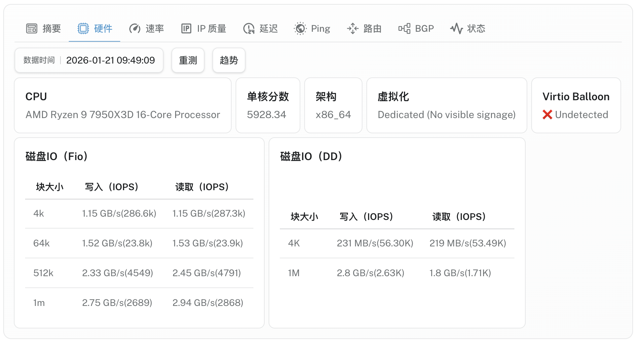Click the Hardware (硬件) chip icon

(x=83, y=29)
